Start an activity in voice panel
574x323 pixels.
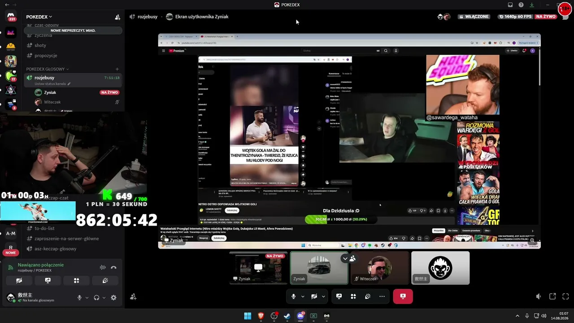pyautogui.click(x=76, y=280)
